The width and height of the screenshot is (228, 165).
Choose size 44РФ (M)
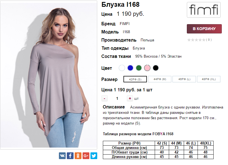point(160,79)
